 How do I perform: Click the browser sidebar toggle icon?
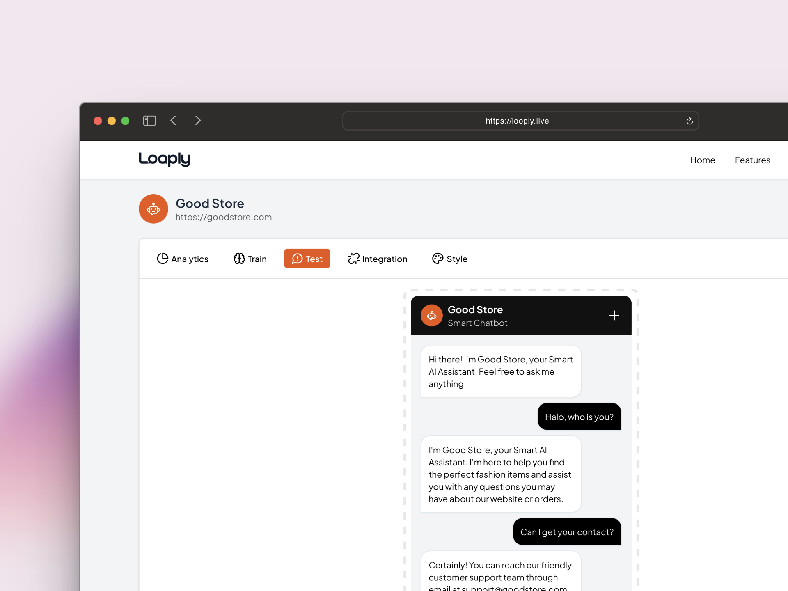coord(149,121)
